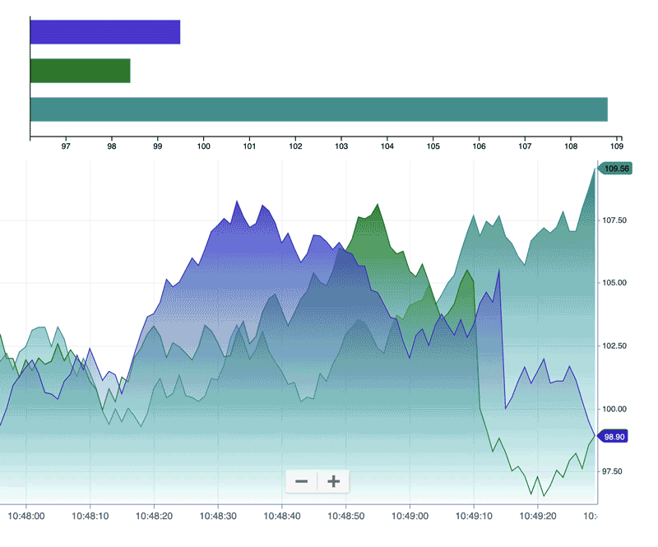Select the 10:49:20 time axis label
658x547 pixels.
(x=538, y=516)
